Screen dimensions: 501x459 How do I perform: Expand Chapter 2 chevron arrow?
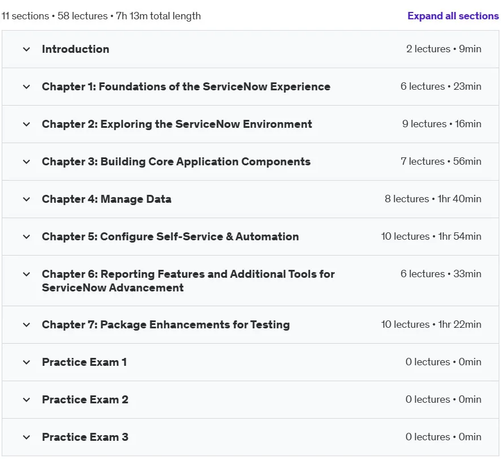coord(27,124)
